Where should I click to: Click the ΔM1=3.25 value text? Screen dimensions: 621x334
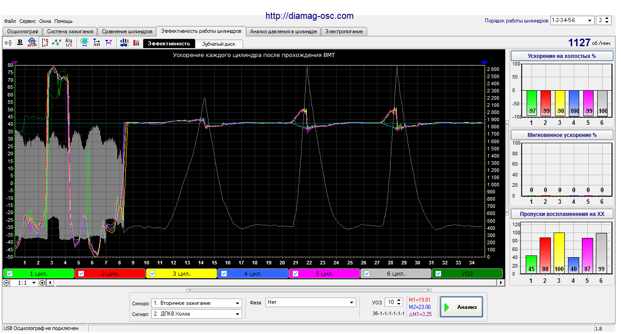420,314
